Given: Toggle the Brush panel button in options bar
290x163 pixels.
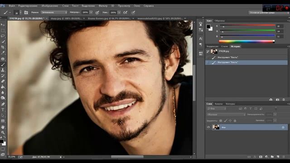Looking at the screenshot, I should coord(26,13).
